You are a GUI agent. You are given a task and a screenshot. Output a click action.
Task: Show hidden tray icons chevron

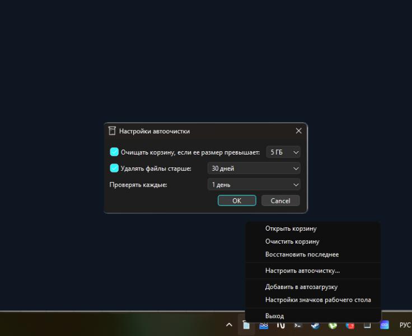[229, 325]
